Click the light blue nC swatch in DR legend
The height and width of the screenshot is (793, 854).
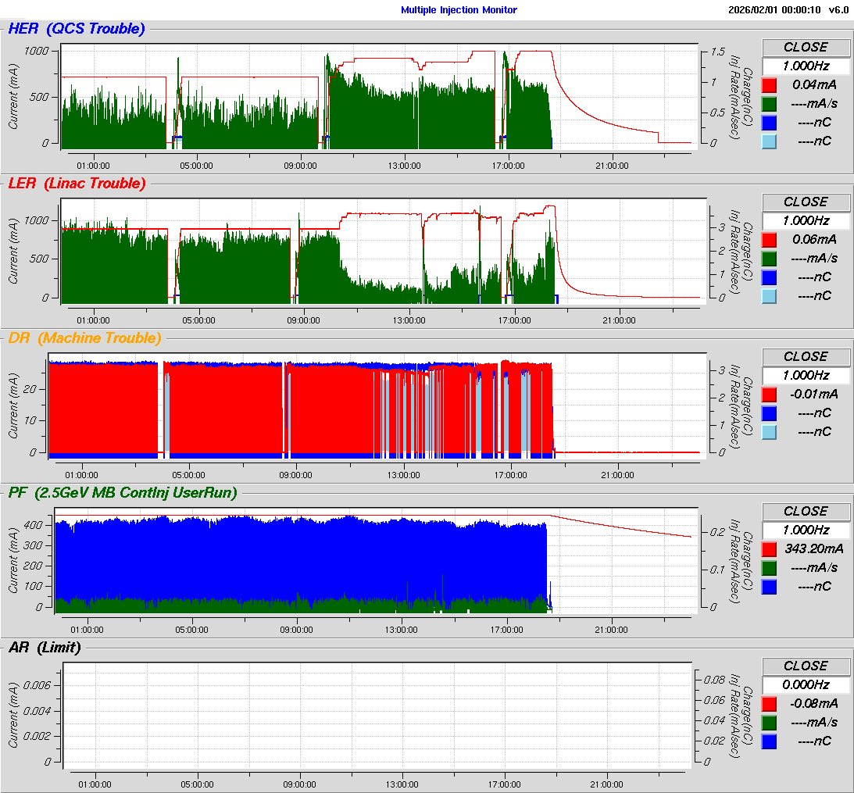pos(770,431)
